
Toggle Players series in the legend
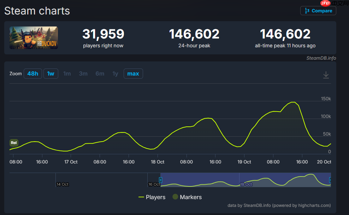(152, 197)
